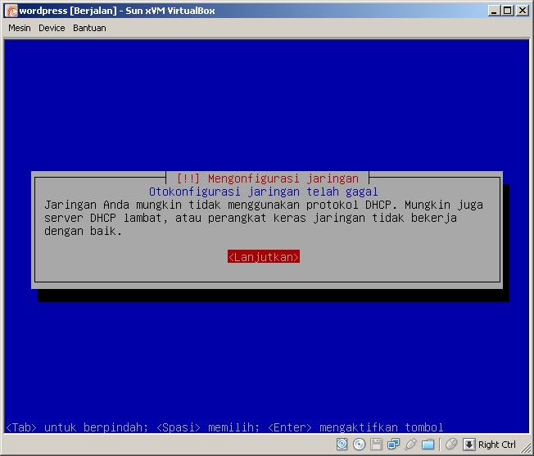The image size is (534, 456).
Task: Click the hard disk activity indicator icon
Action: coord(342,444)
